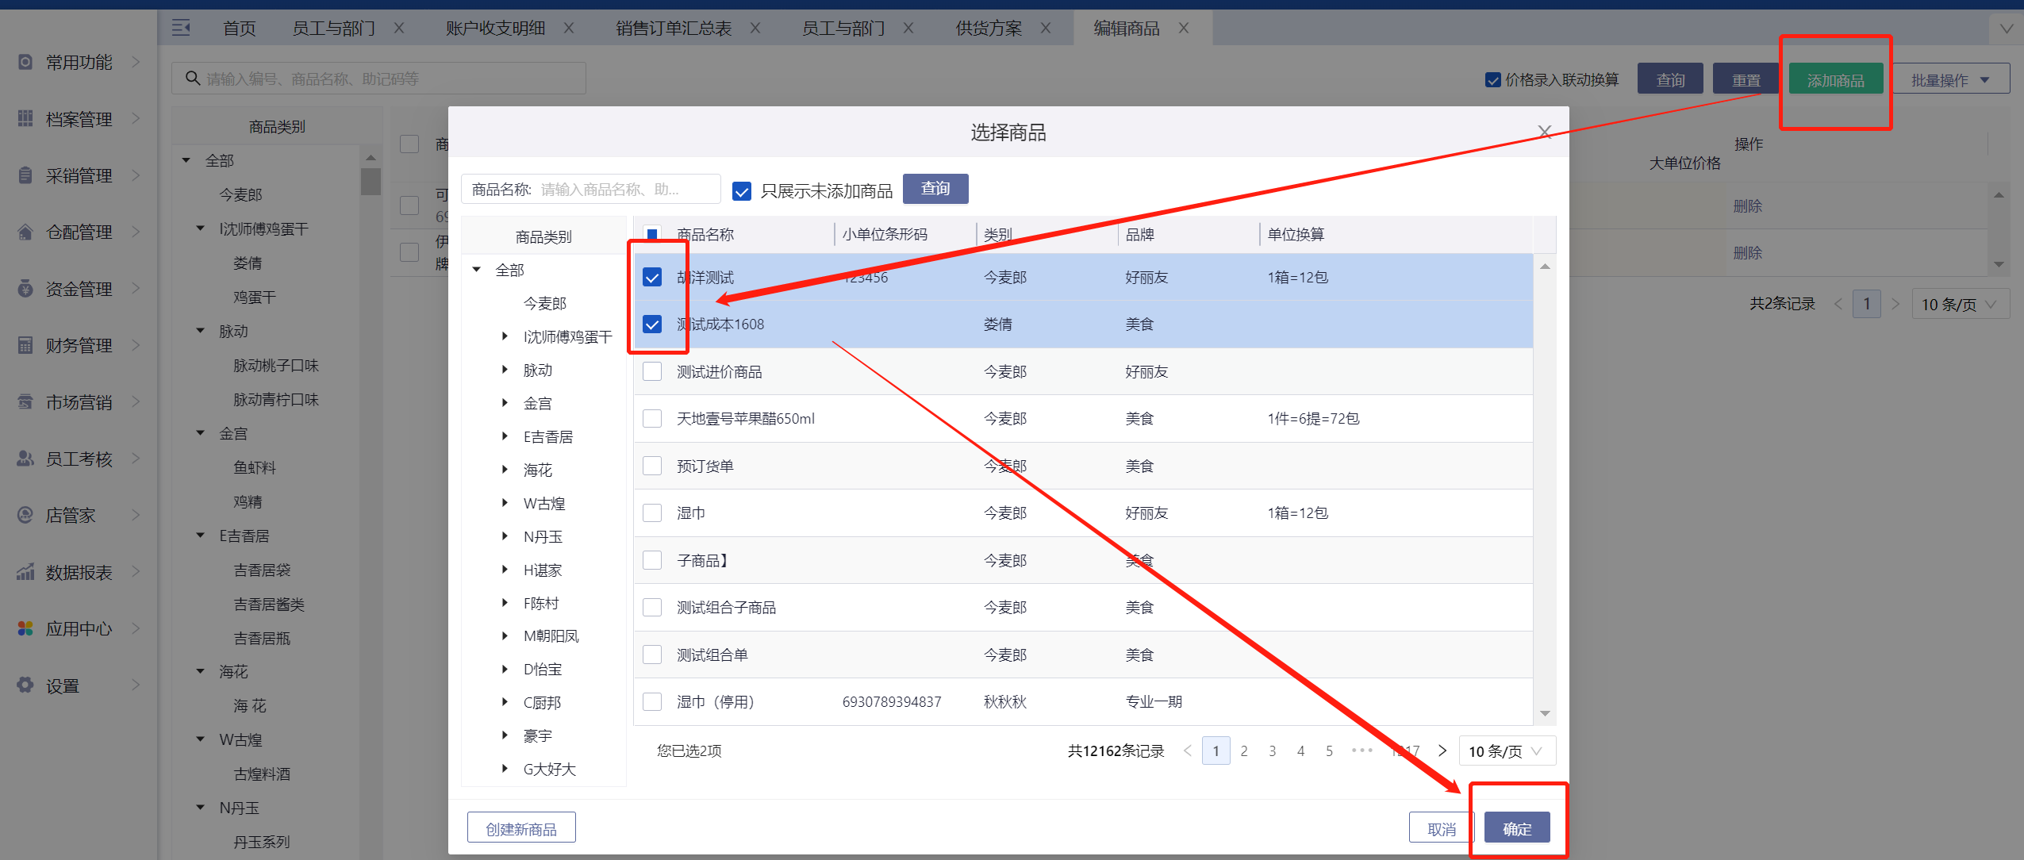Check the 测试进价商品 row checkbox

(652, 371)
